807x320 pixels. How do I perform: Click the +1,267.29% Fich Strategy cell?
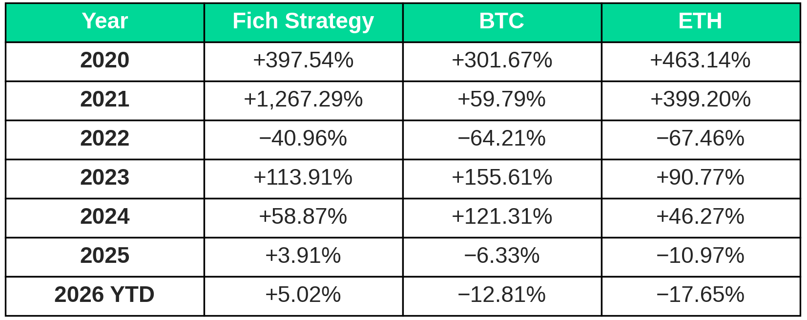pos(304,101)
